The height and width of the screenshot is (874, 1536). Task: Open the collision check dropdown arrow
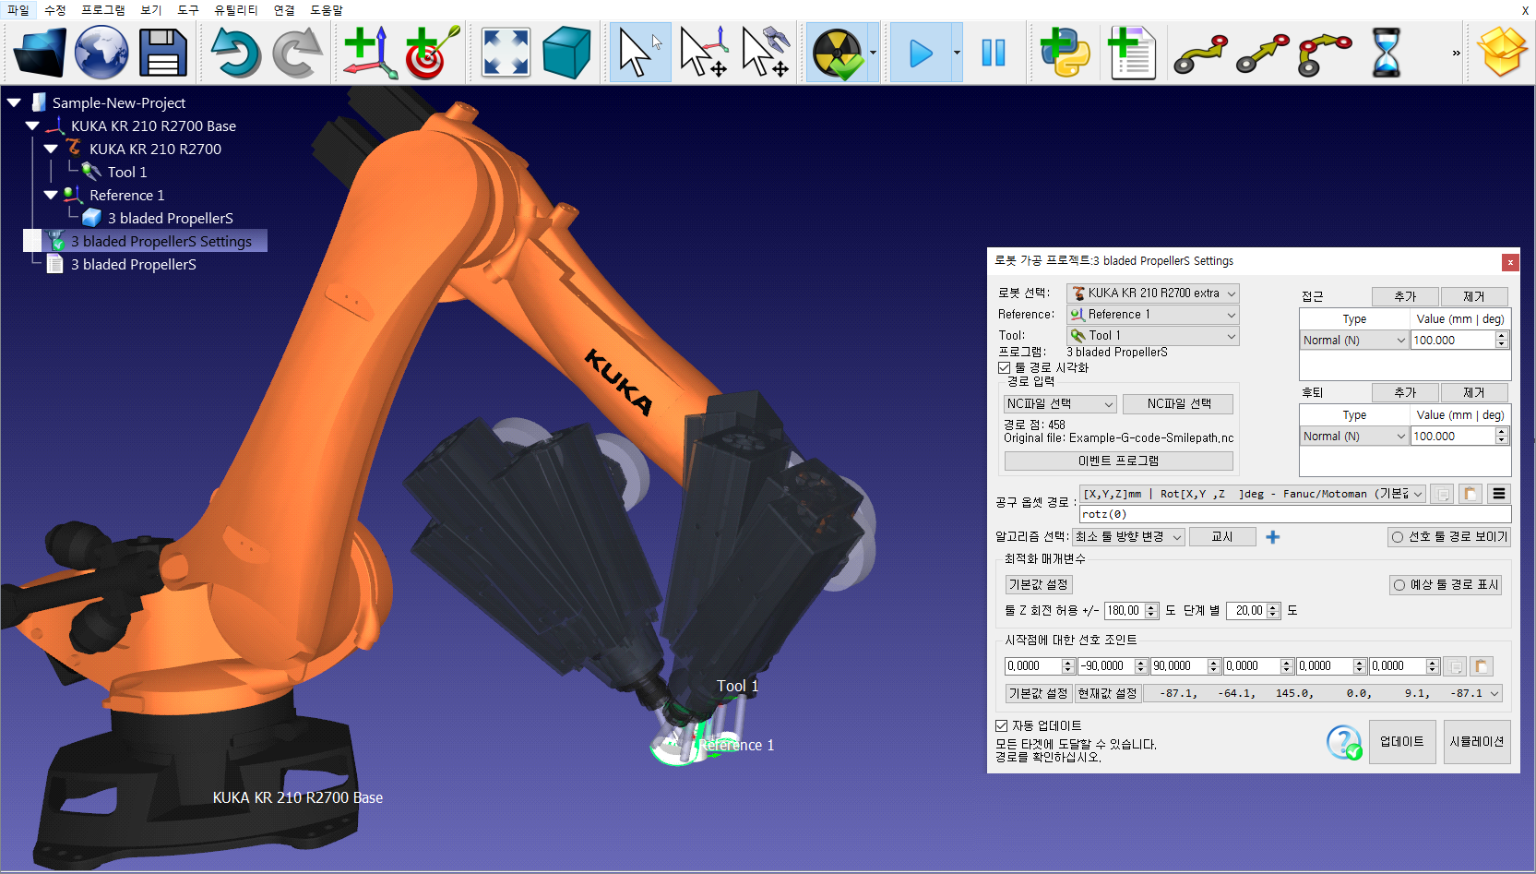click(x=873, y=53)
